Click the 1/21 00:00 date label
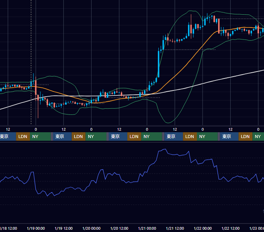The image size is (264, 232). coord(147,228)
